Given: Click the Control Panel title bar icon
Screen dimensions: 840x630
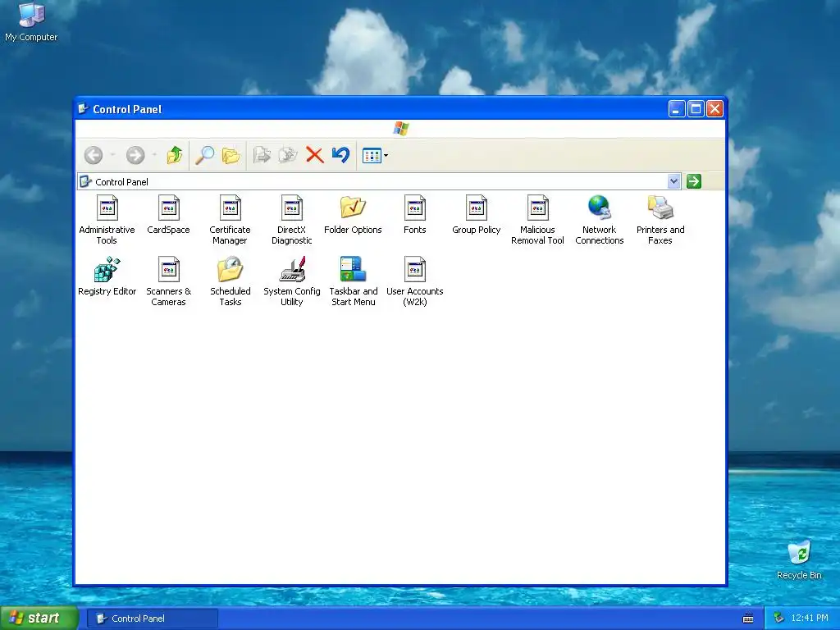Looking at the screenshot, I should tap(83, 109).
